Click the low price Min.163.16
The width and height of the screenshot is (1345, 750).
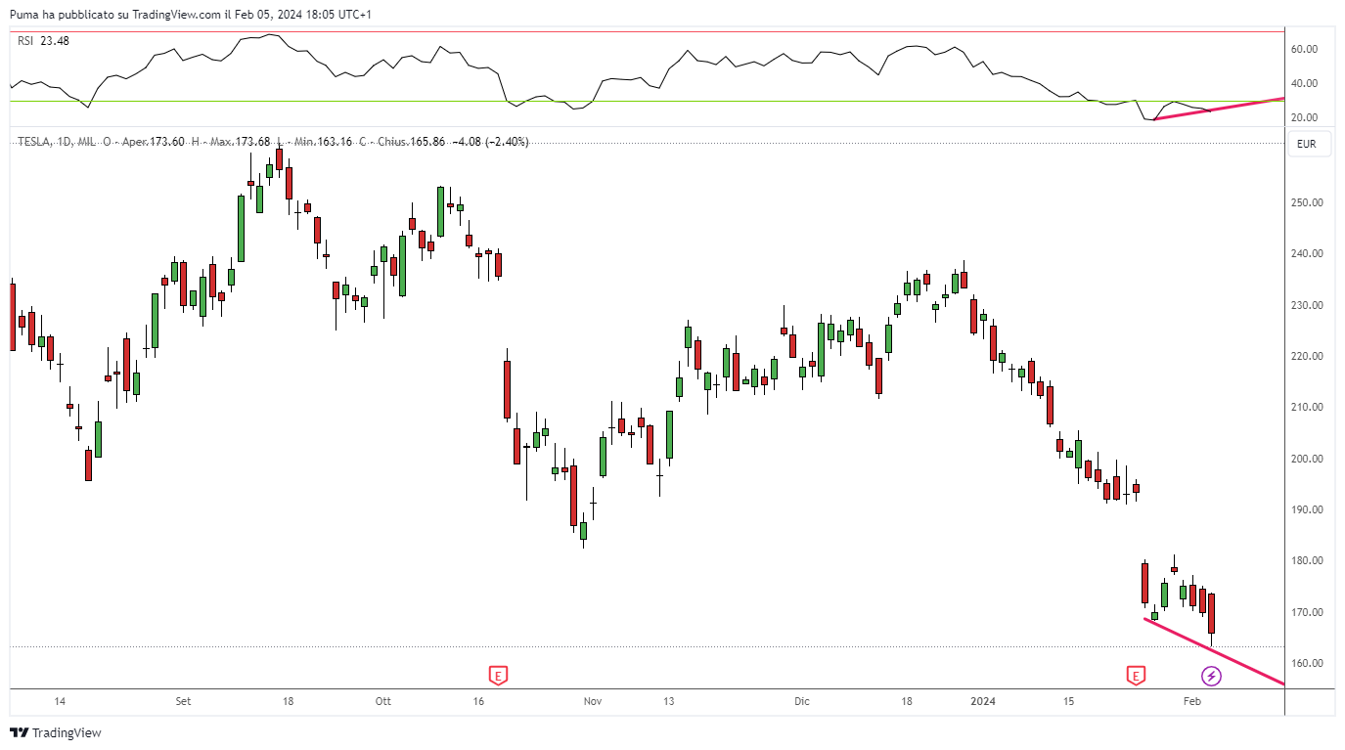(322, 142)
